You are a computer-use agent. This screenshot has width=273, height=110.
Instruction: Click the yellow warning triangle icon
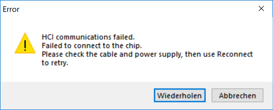(x=25, y=44)
